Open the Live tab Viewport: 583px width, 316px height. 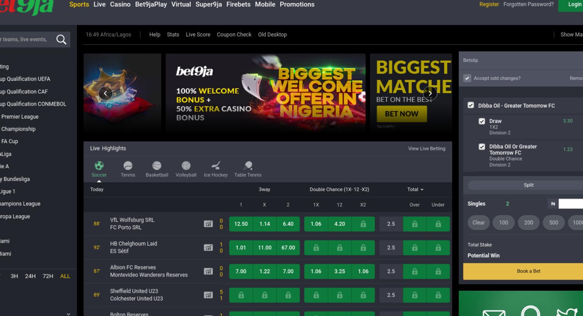click(x=99, y=5)
